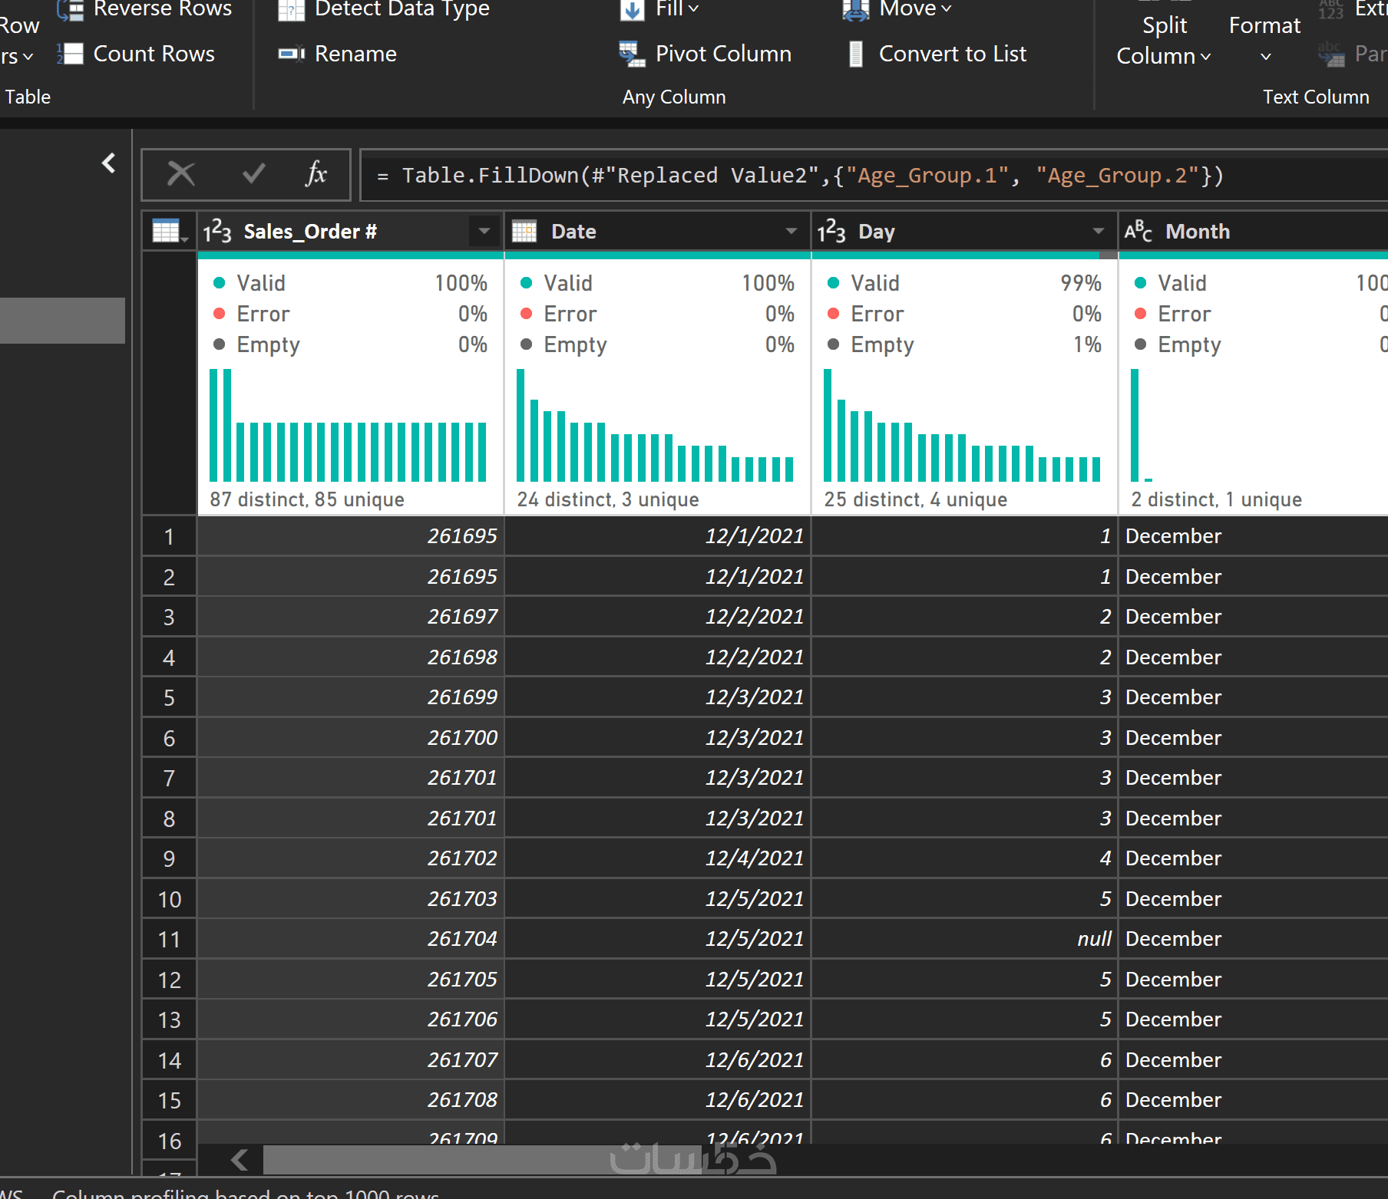
Task: Cancel formula edit with X icon
Action: pyautogui.click(x=181, y=174)
